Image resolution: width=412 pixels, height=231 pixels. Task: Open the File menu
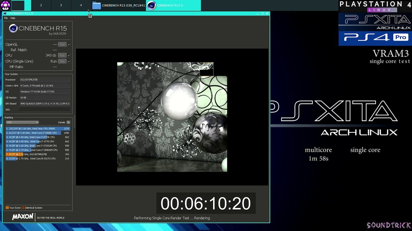[6, 18]
